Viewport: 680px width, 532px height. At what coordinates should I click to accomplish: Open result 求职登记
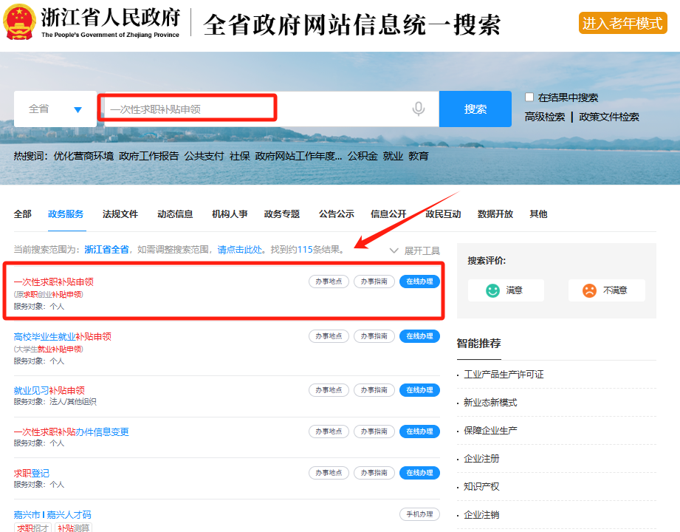pyautogui.click(x=31, y=474)
